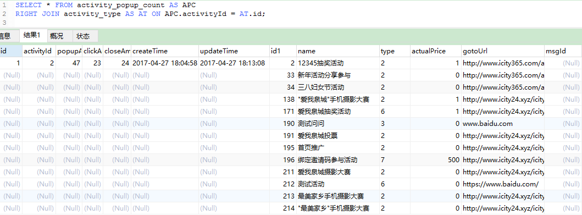Viewport: 582px width, 215px height.
Task: Click the 三八妇女节活动 name cell
Action: coord(338,87)
